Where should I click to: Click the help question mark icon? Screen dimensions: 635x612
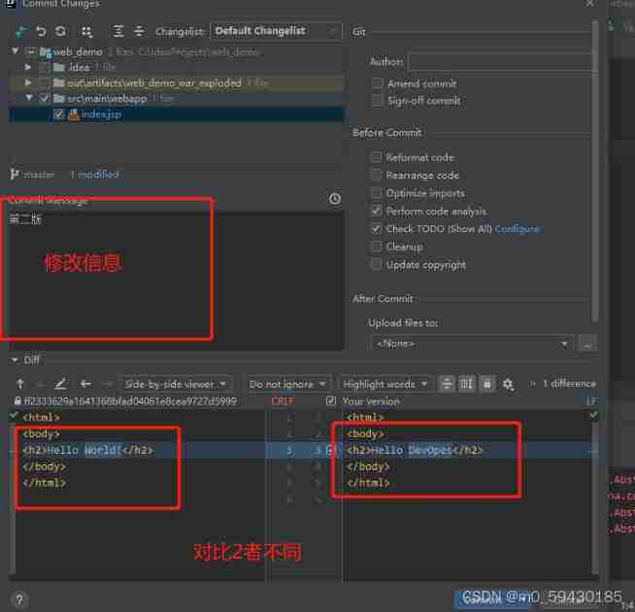pyautogui.click(x=19, y=599)
